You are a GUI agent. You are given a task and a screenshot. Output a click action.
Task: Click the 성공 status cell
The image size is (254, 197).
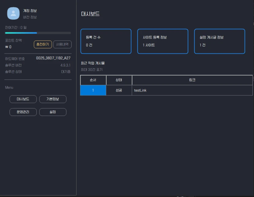(x=119, y=90)
